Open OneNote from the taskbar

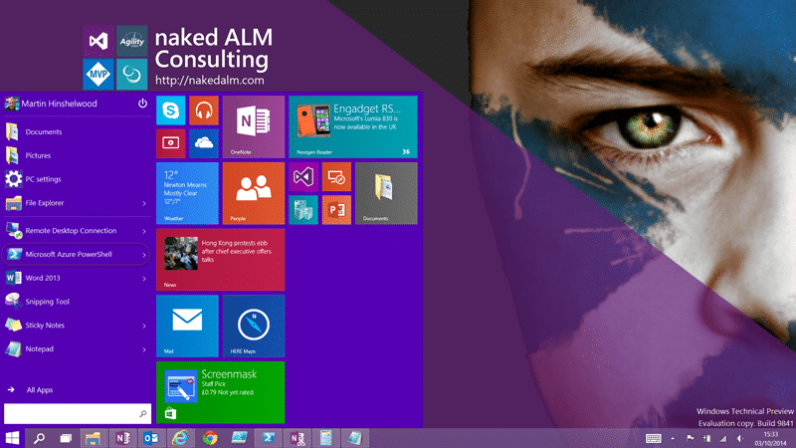(x=122, y=438)
